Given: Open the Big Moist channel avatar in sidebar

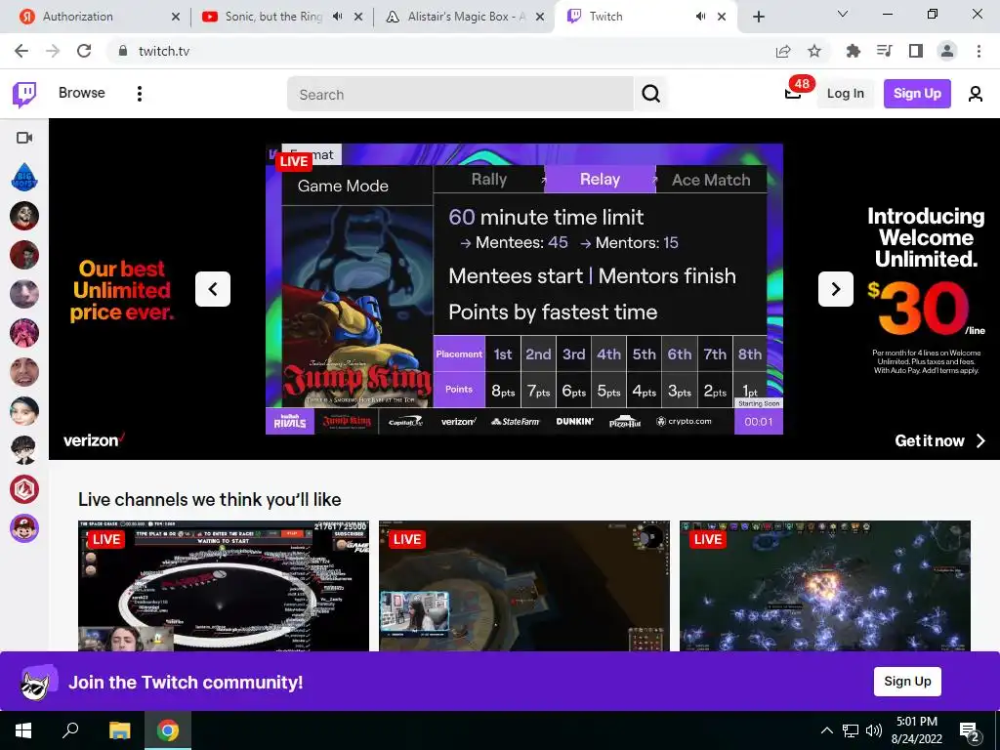Looking at the screenshot, I should (x=24, y=177).
